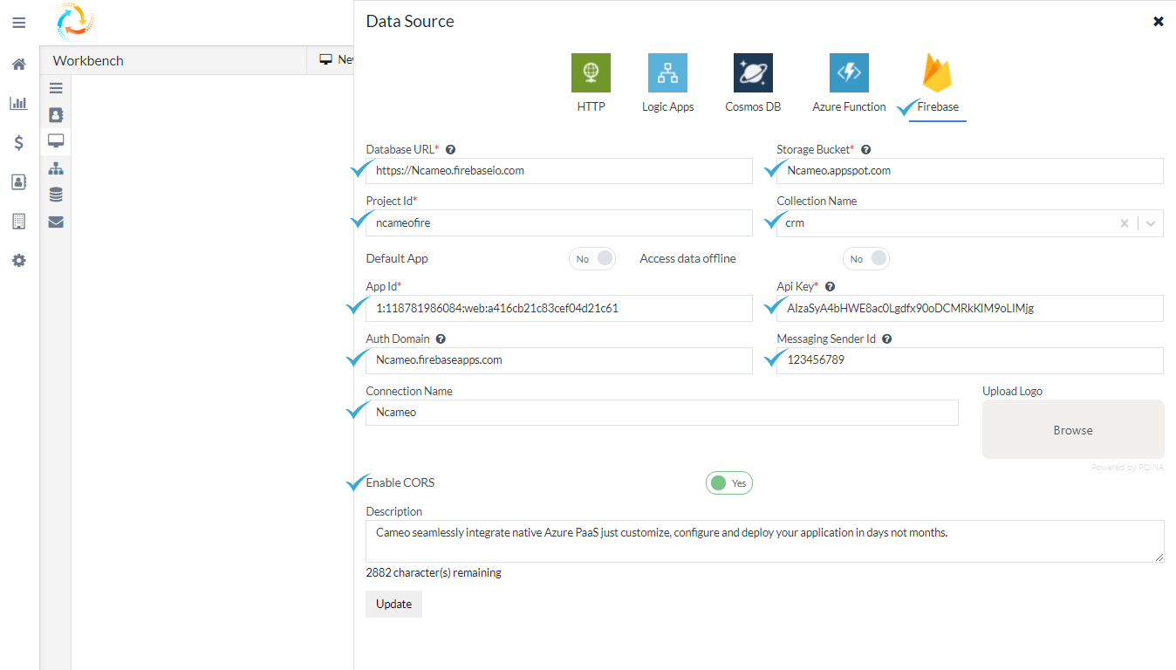
Task: Select the workbench database icon
Action: point(56,195)
